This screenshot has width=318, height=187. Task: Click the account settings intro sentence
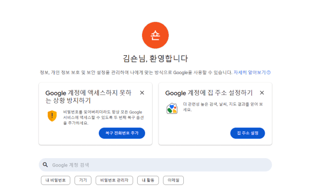tap(136, 73)
